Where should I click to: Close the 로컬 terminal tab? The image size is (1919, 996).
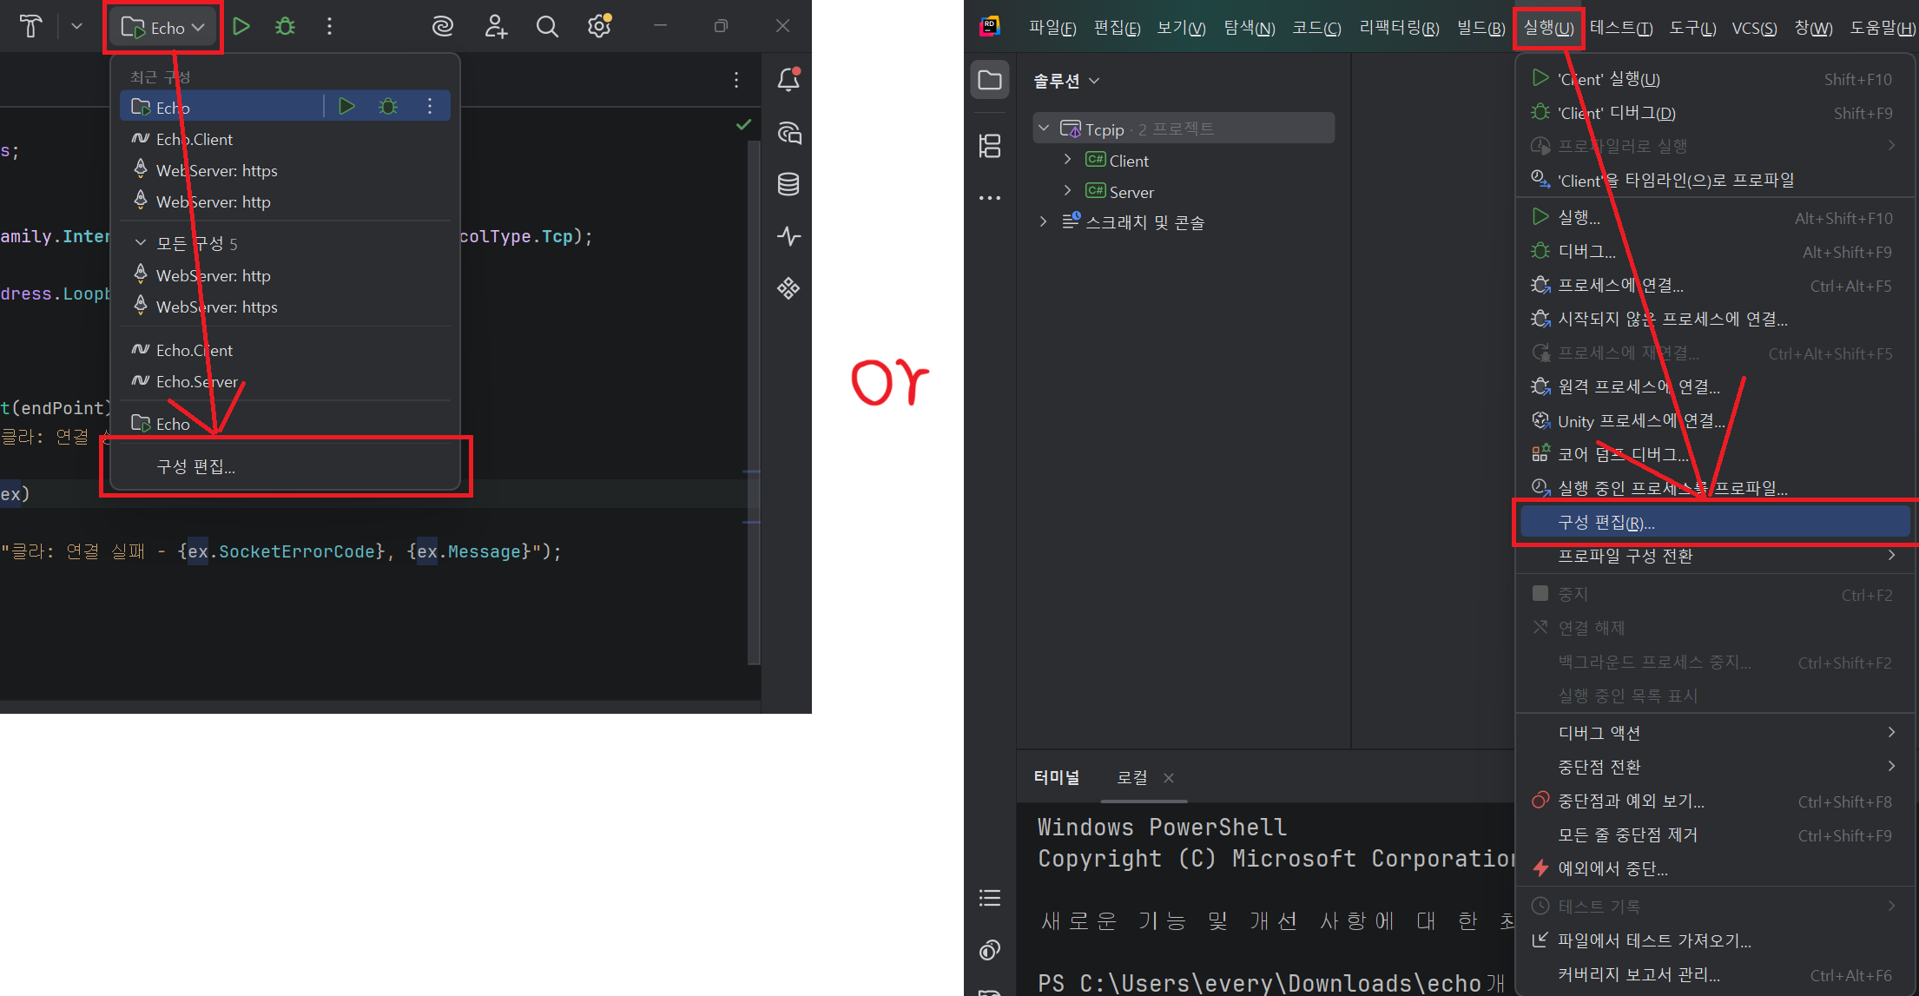pyautogui.click(x=1169, y=778)
